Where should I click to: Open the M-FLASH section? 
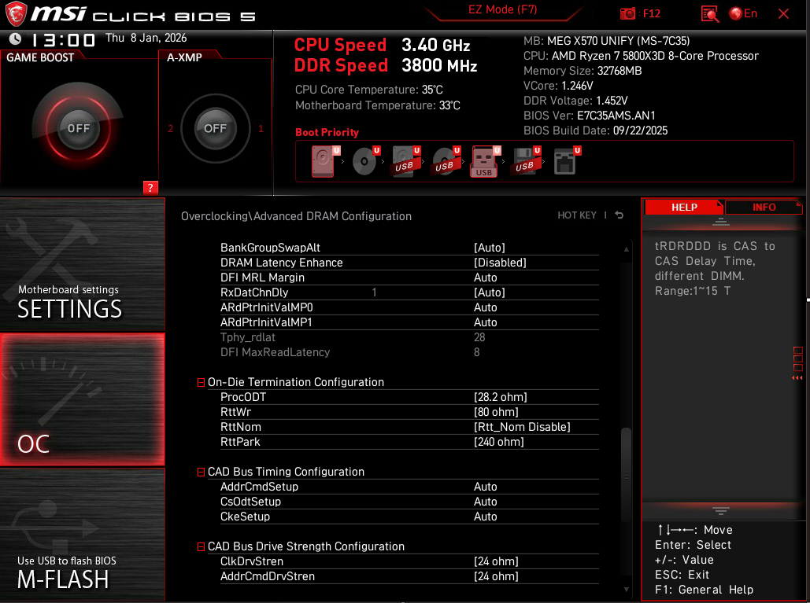tap(83, 535)
